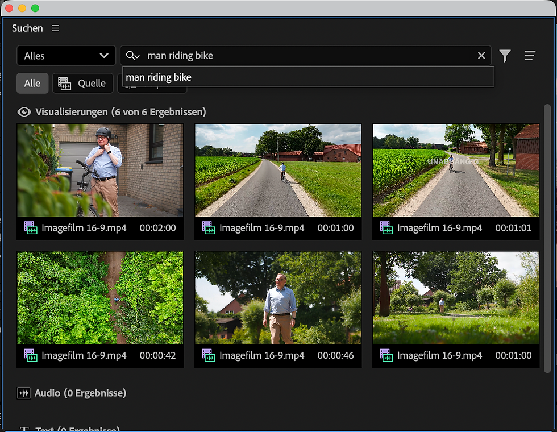Select the green tree foliage thumbnail
This screenshot has width=557, height=432.
pos(100,298)
